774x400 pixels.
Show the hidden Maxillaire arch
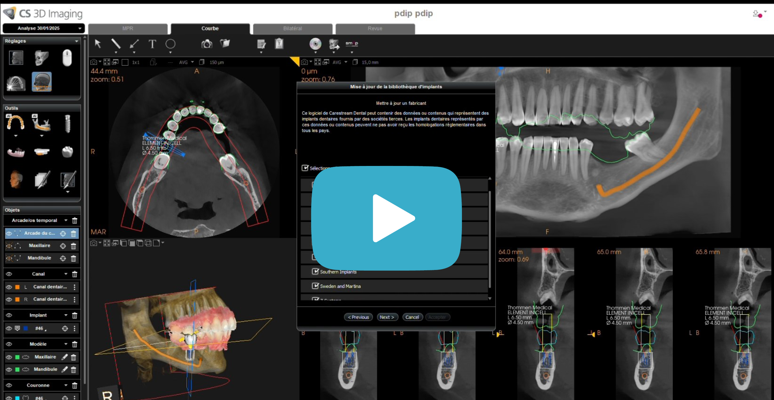(x=9, y=246)
